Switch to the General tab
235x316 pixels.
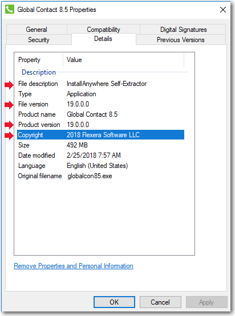(37, 30)
